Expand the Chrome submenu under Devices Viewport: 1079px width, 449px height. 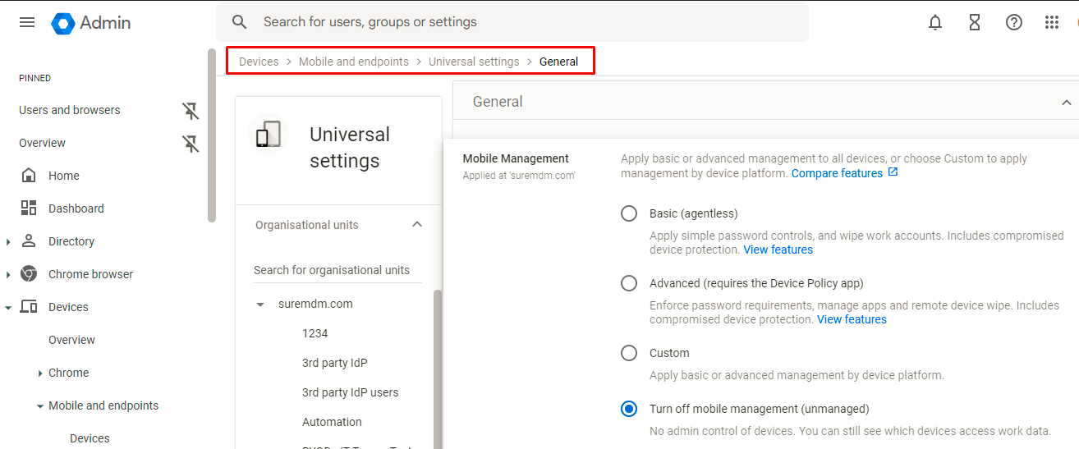[x=40, y=373]
